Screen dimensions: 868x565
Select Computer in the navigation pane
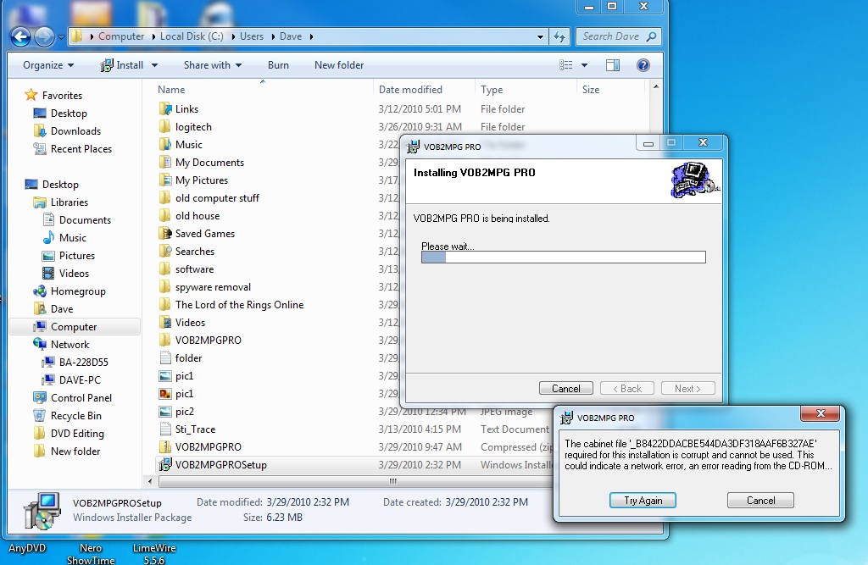73,327
